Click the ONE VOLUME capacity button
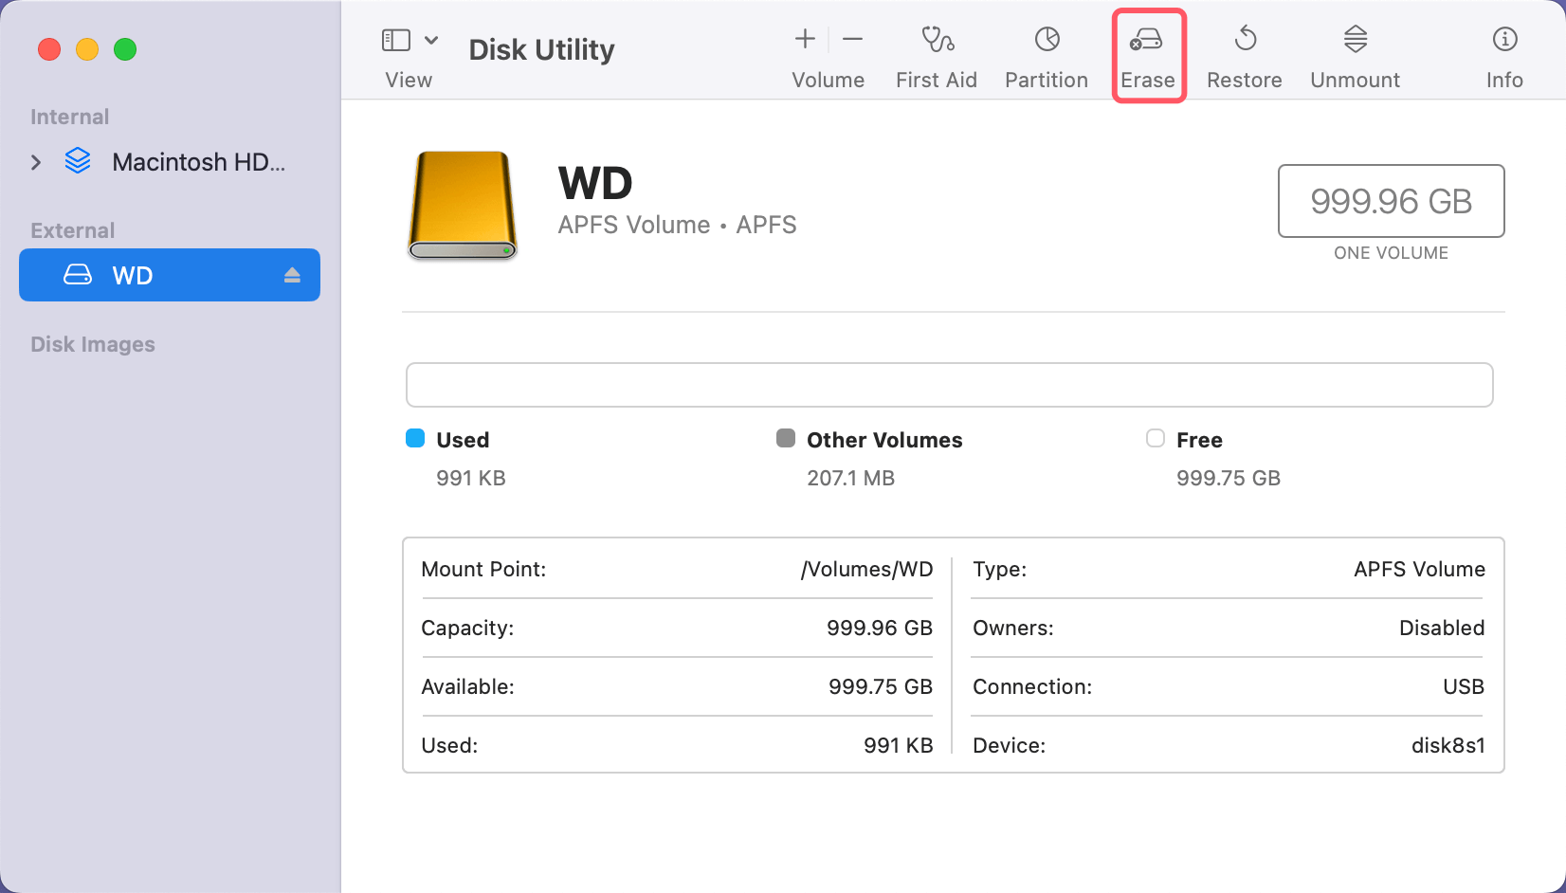This screenshot has width=1566, height=893. pos(1391,201)
